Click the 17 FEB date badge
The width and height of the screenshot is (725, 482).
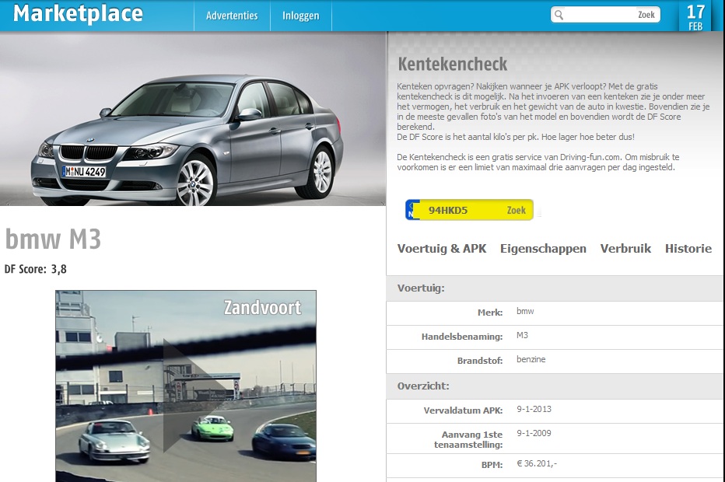coord(695,16)
